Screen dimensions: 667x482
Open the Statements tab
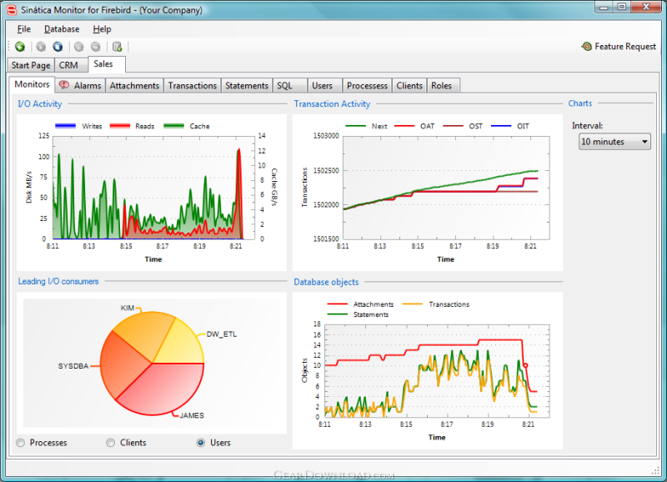tap(247, 86)
